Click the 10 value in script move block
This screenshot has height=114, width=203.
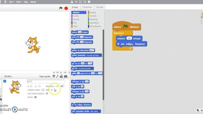click(x=129, y=38)
